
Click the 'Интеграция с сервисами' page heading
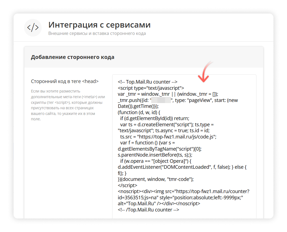click(x=99, y=25)
